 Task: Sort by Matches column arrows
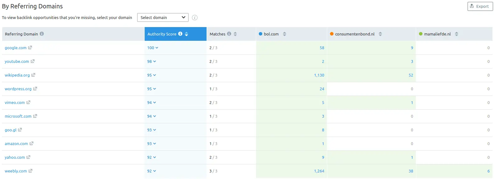pyautogui.click(x=235, y=34)
